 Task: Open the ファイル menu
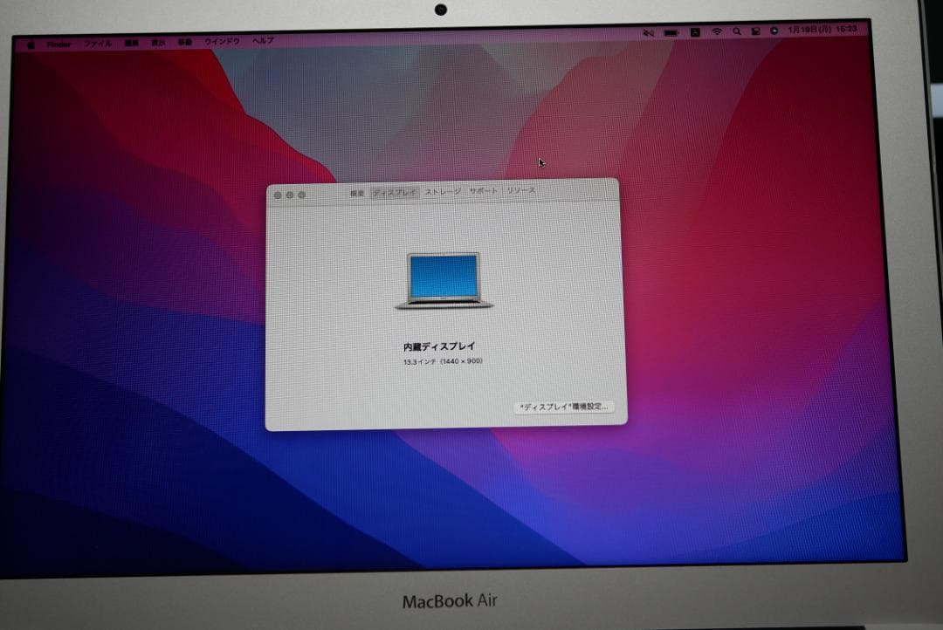tap(99, 41)
